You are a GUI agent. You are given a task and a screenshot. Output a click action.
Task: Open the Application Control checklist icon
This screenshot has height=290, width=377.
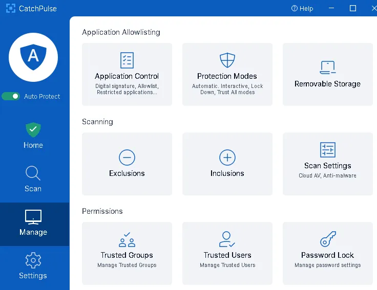[127, 60]
